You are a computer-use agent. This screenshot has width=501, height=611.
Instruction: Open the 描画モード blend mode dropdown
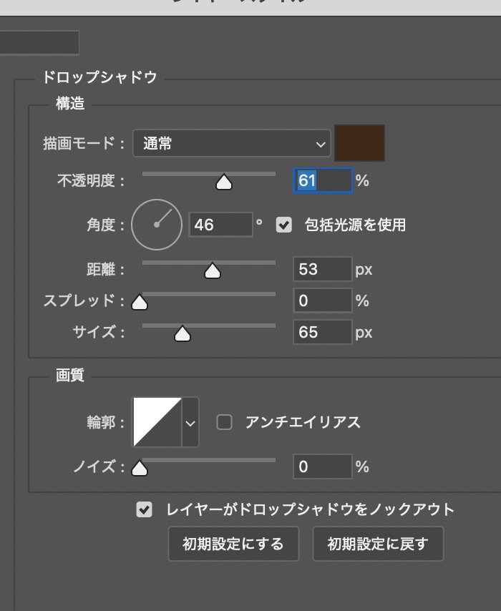tap(231, 144)
